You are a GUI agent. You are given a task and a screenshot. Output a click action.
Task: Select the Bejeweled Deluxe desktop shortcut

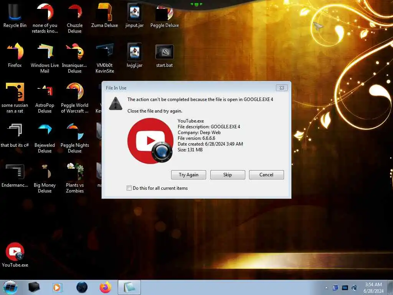45,138
